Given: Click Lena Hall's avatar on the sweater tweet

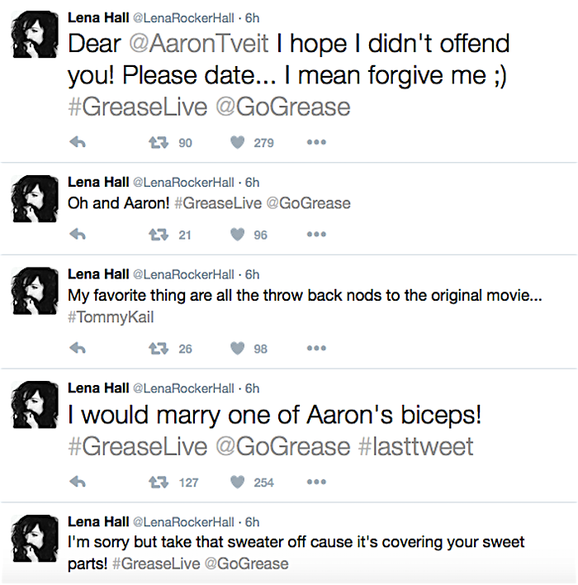Looking at the screenshot, I should (33, 541).
